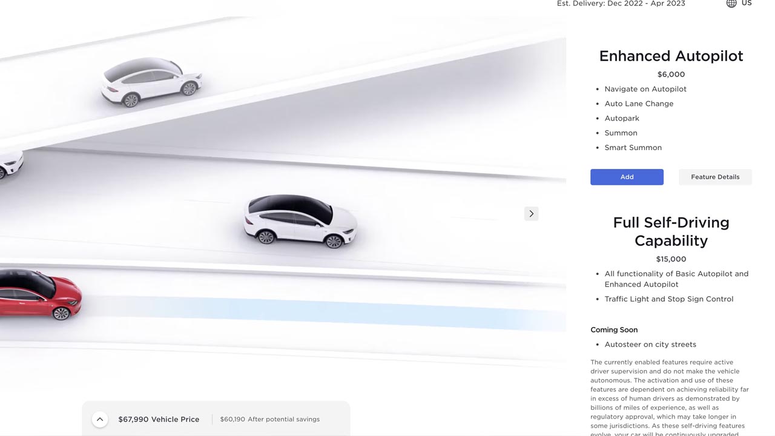Open Feature Details for Enhanced Autopilot
This screenshot has width=775, height=436.
[715, 177]
